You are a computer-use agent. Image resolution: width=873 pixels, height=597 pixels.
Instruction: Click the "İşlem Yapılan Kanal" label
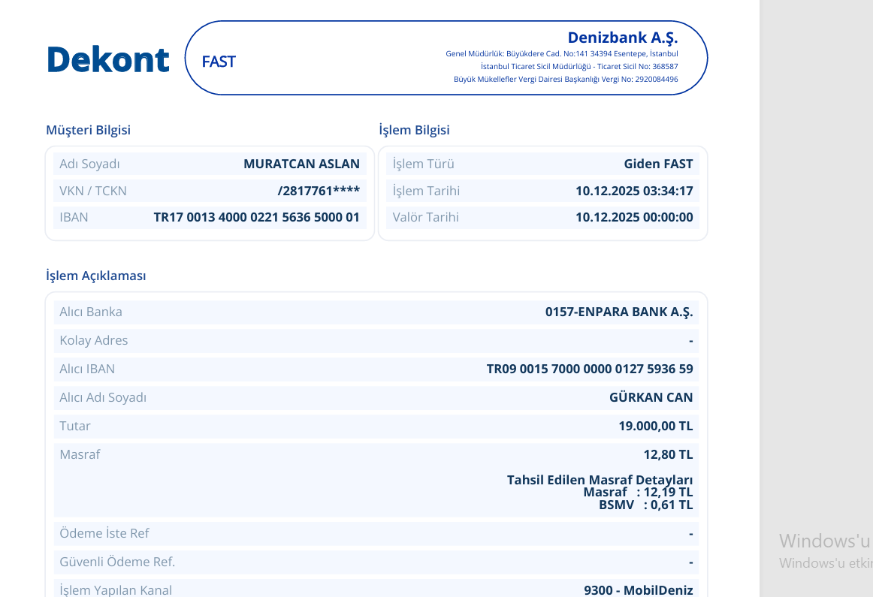tap(116, 590)
